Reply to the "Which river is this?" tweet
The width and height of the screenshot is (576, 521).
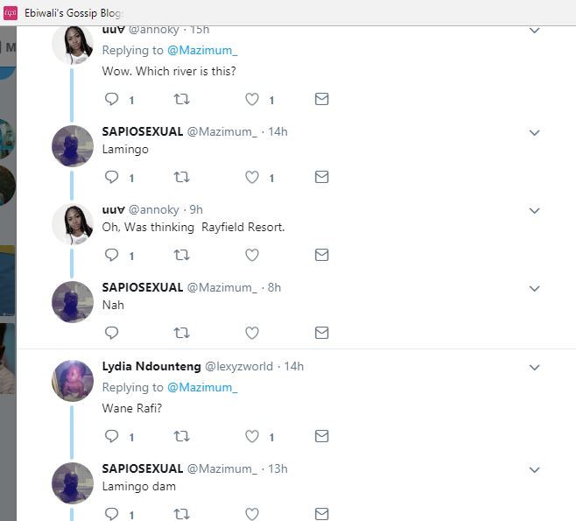click(x=111, y=100)
